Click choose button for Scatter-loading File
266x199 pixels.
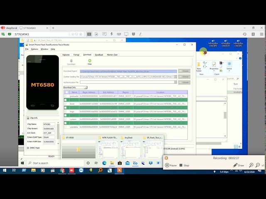pyautogui.click(x=184, y=77)
